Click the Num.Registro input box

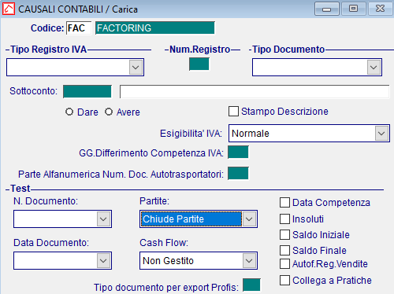[199, 64]
